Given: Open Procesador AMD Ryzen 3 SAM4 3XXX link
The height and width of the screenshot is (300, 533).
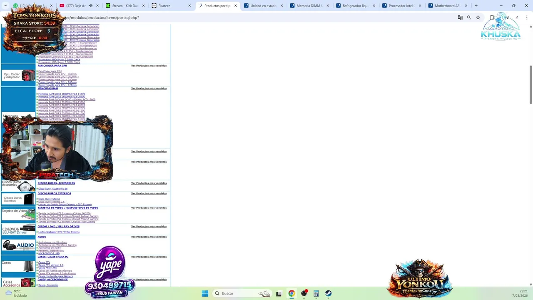Looking at the screenshot, I should pyautogui.click(x=59, y=60).
